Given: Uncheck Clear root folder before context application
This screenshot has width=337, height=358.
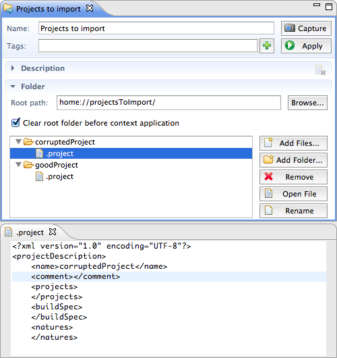Looking at the screenshot, I should [x=16, y=123].
